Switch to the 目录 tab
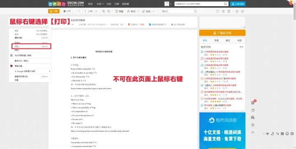296x149 pixels. [216, 41]
